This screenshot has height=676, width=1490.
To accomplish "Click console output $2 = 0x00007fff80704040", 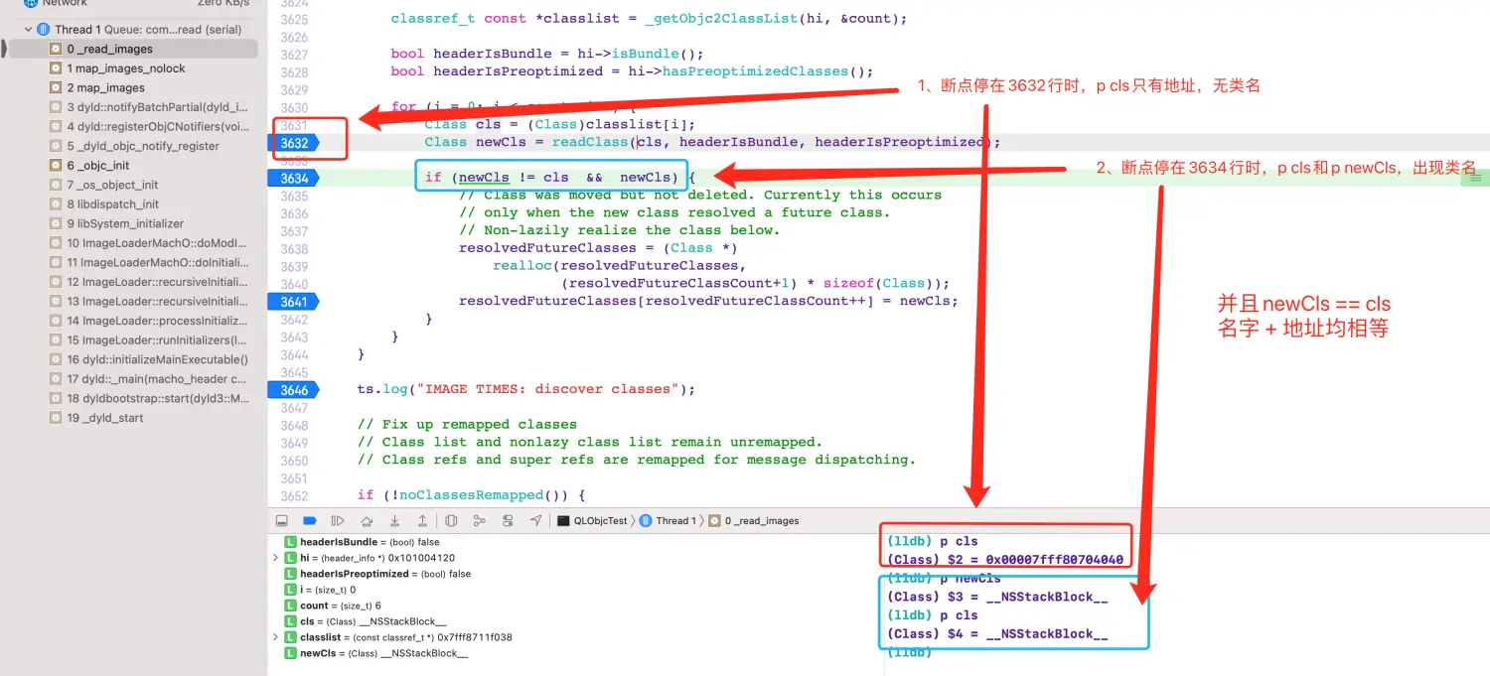I will click(x=1005, y=560).
